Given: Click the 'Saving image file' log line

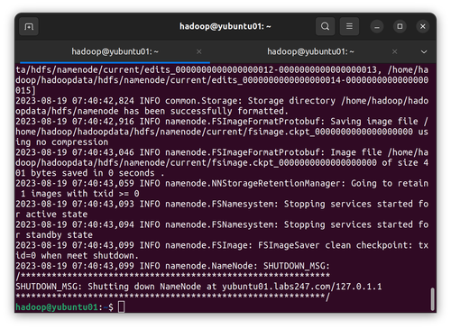Looking at the screenshot, I should click(222, 122).
